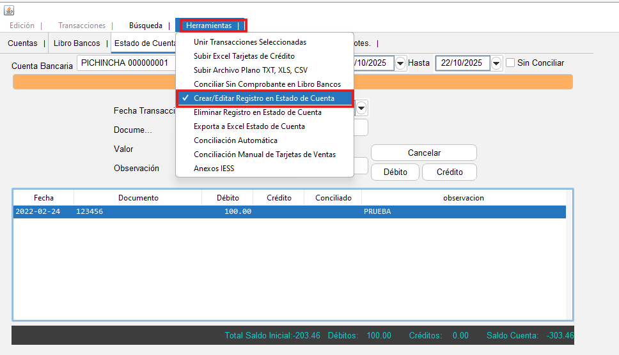Uncheck Crear/Editar Registro en Estado de Cuenta
This screenshot has height=355, width=619.
(x=263, y=98)
